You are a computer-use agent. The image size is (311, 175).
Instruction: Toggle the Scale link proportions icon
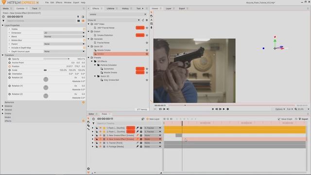tap(45, 70)
